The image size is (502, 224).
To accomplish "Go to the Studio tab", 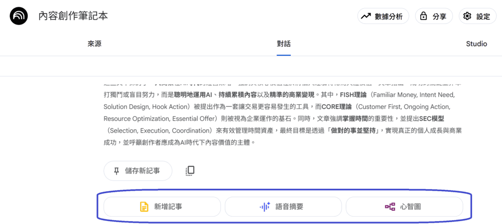I will coord(476,44).
